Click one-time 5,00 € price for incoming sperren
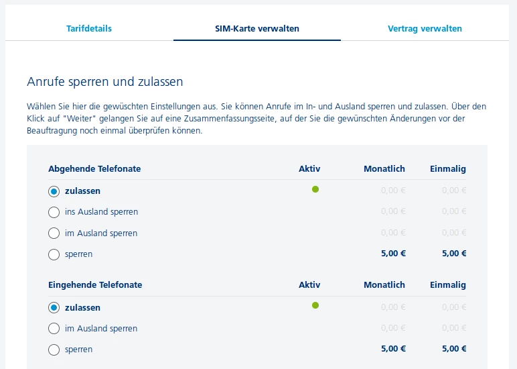Image resolution: width=517 pixels, height=369 pixels. pos(454,349)
